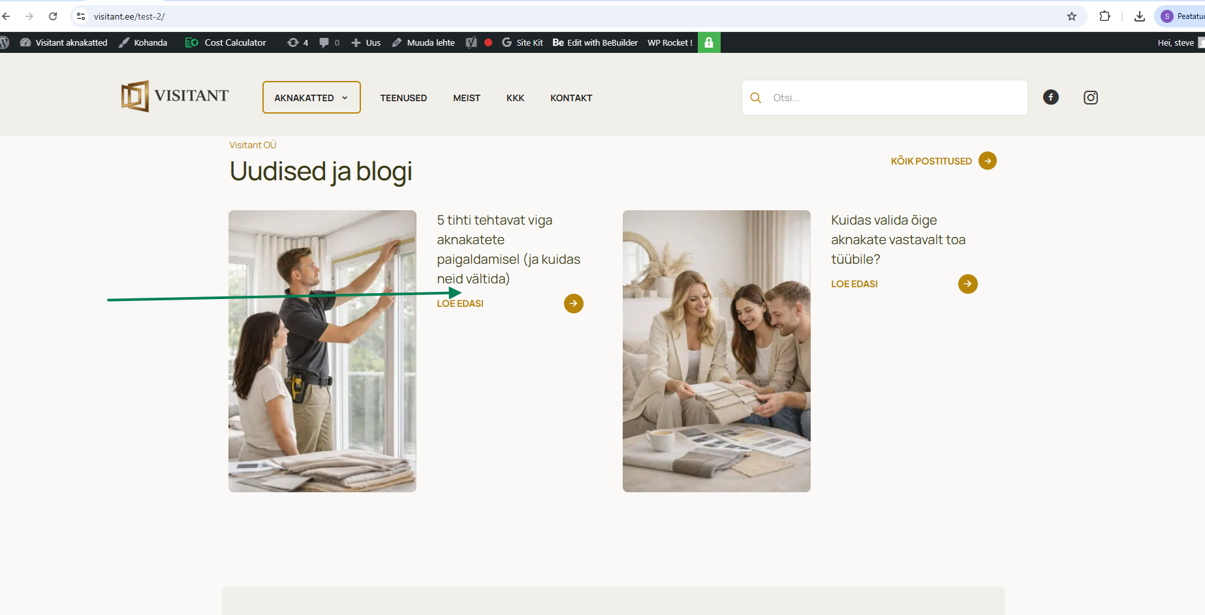1205x615 pixels.
Task: Open the TEENUSED menu item
Action: point(403,98)
